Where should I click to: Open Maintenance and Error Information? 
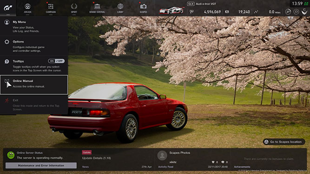click(x=41, y=166)
